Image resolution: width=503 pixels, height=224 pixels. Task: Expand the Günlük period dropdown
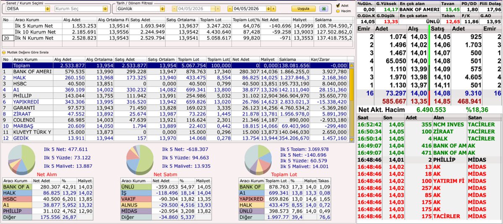point(163,9)
